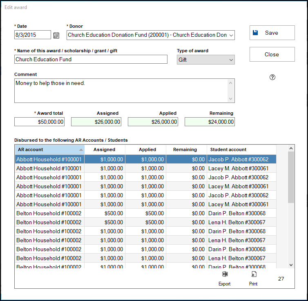Click into the Comment text box
Viewport: 308px width, 301px height.
pyautogui.click(x=121, y=91)
